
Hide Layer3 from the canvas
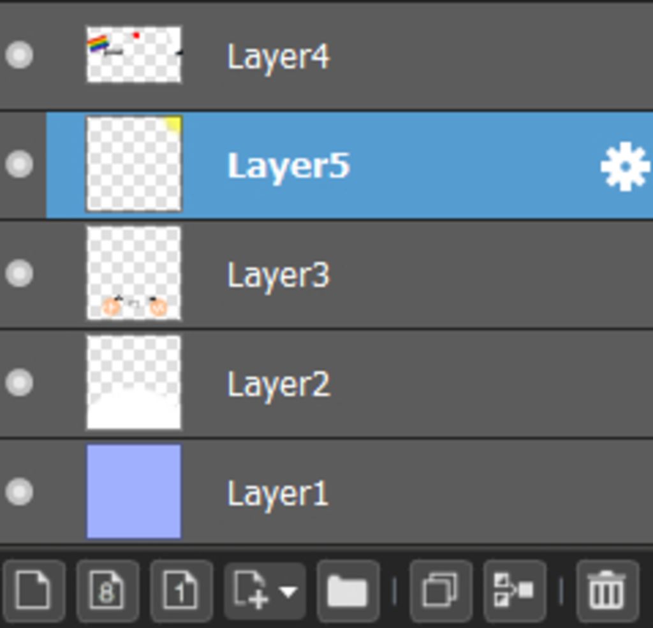tap(19, 274)
